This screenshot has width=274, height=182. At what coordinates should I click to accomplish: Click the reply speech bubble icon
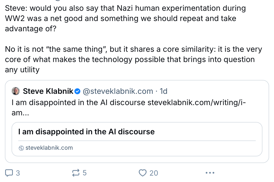(9, 173)
